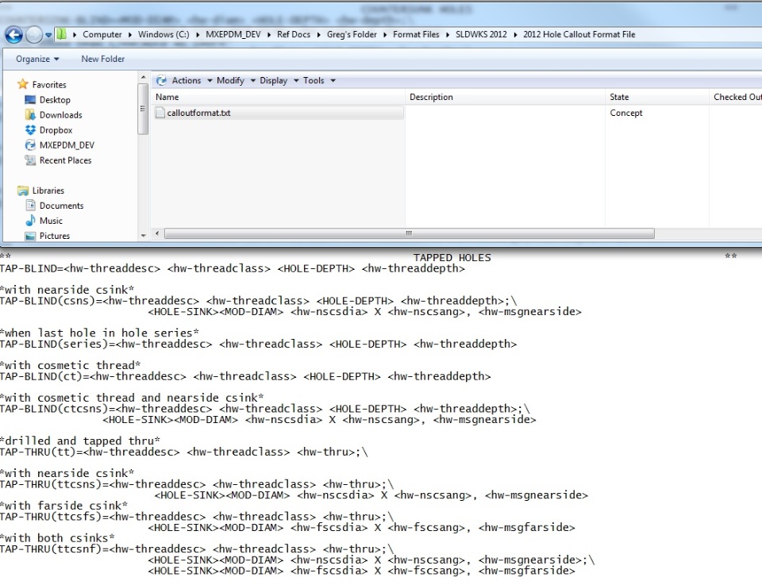
Task: Click the Recent Places icon
Action: 30,160
